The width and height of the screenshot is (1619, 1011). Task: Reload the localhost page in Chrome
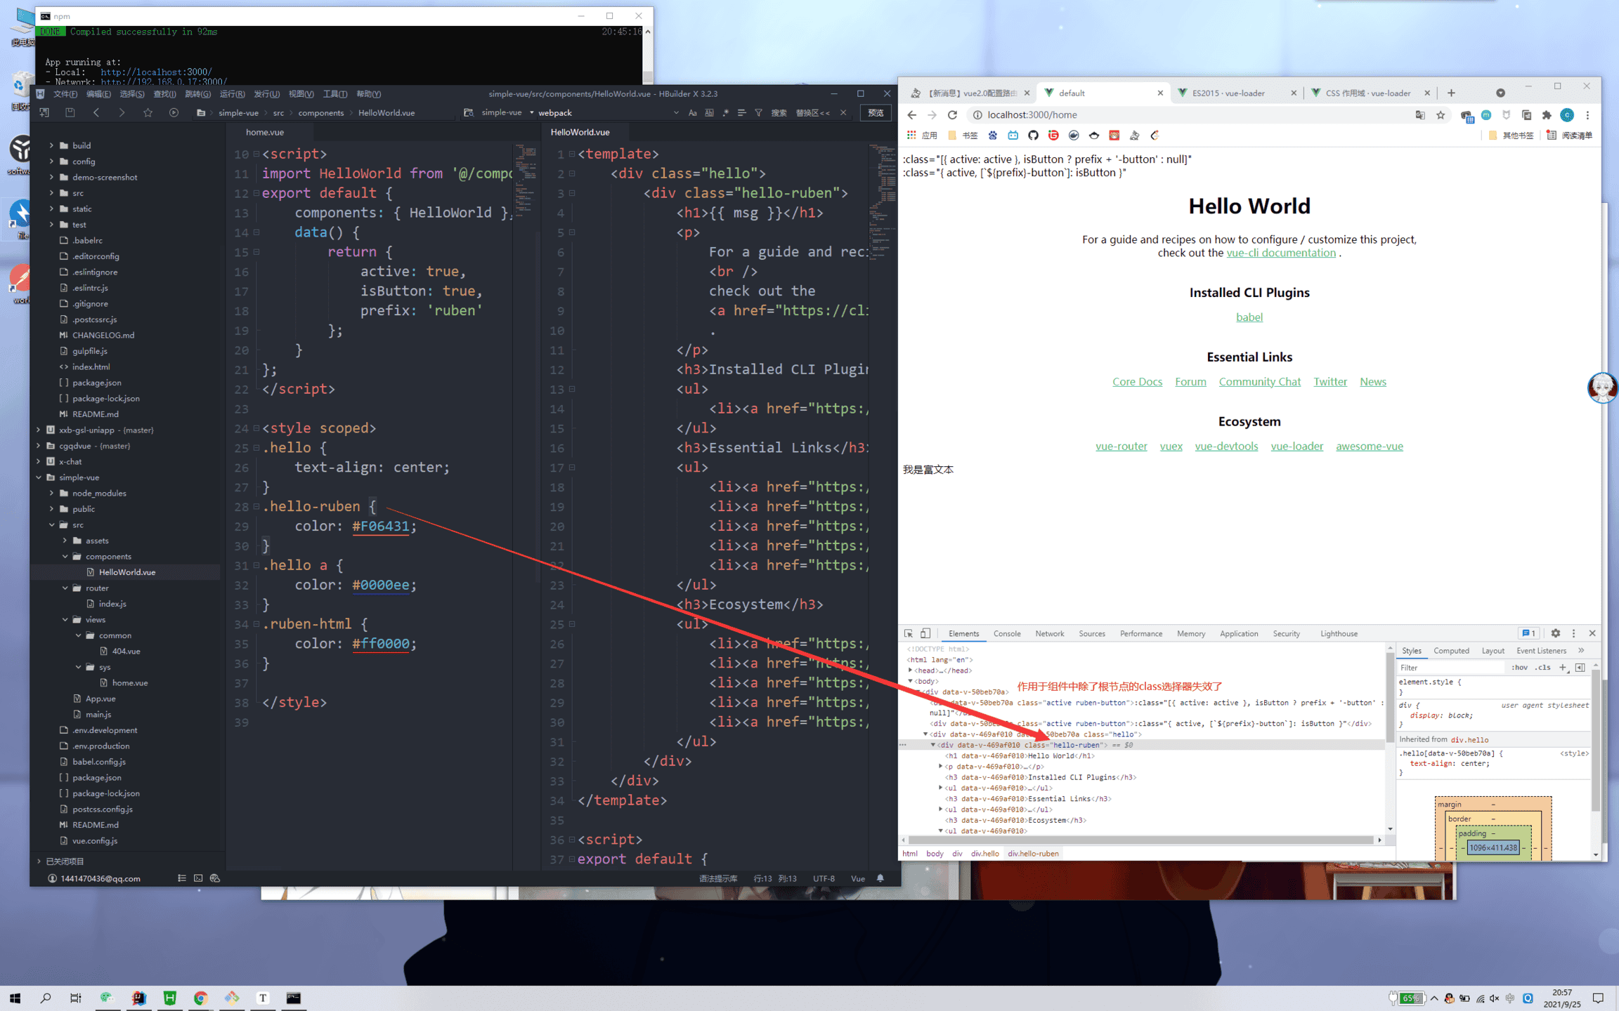click(x=952, y=115)
